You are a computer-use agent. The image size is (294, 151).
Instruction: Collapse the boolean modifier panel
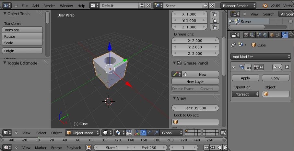click(x=234, y=67)
